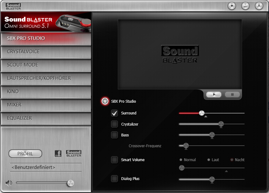Click the Sound Blaster Omni Surround 5.1 banner
Screen dimensions: 269x193
pos(46,22)
